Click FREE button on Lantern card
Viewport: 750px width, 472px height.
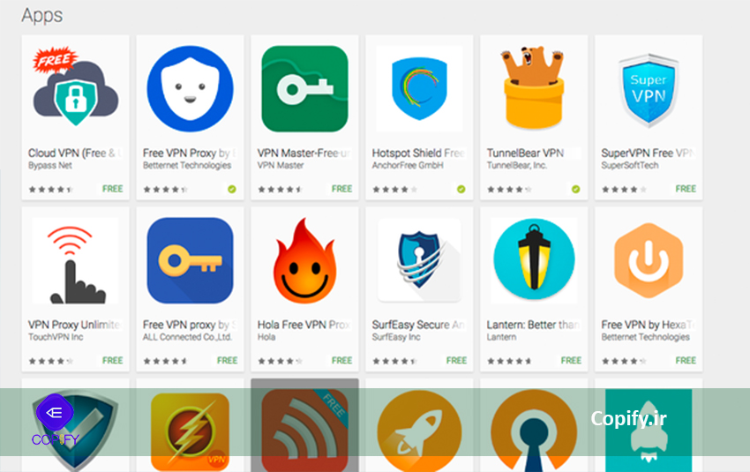tap(571, 361)
